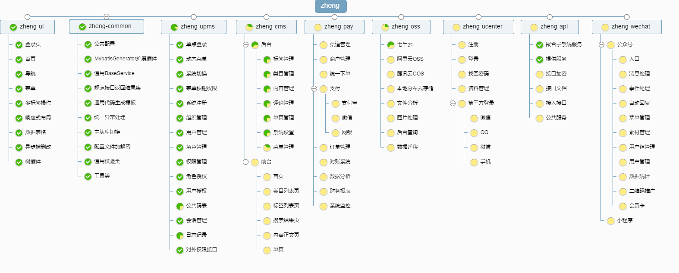
Task: Select the 财务报表 node
Action: pos(340,191)
